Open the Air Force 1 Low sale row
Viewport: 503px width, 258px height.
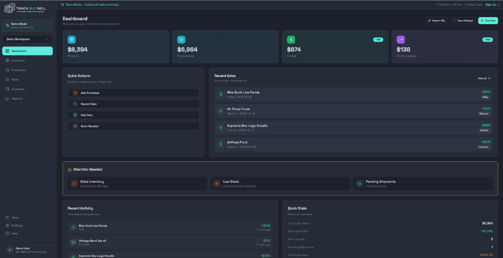[x=354, y=111]
